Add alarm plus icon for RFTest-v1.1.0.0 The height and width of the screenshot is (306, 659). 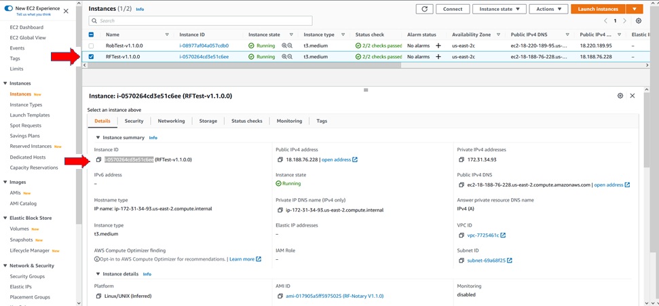point(438,56)
